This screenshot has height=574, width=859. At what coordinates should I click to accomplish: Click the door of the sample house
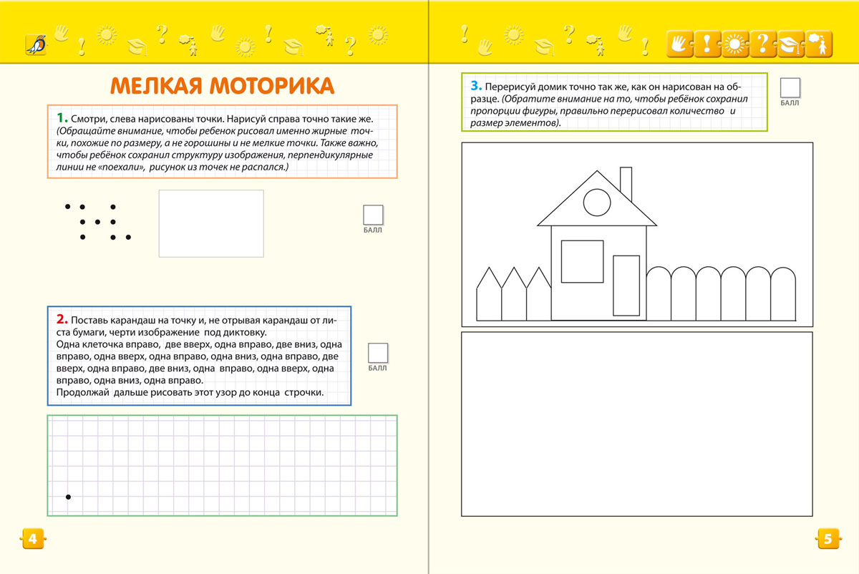tap(626, 286)
